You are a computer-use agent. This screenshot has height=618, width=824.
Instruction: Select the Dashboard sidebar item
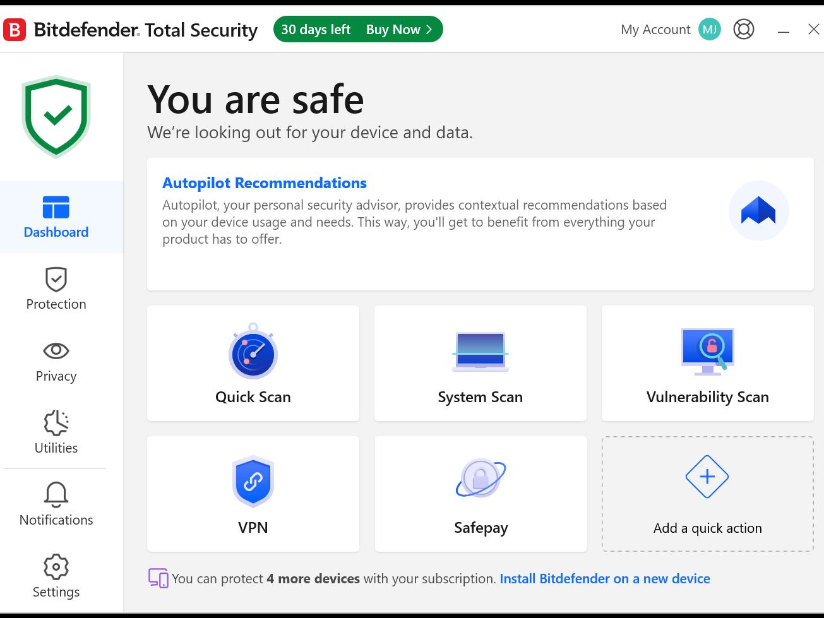click(56, 217)
